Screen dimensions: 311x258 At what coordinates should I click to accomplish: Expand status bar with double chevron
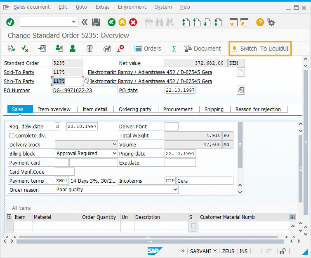pyautogui.click(x=183, y=251)
